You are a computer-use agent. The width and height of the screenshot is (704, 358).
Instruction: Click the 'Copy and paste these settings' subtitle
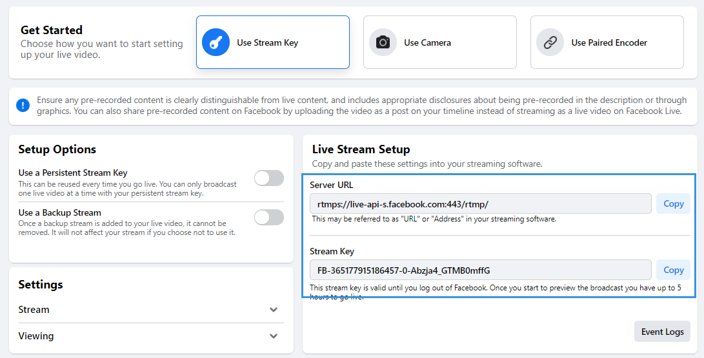tap(427, 164)
